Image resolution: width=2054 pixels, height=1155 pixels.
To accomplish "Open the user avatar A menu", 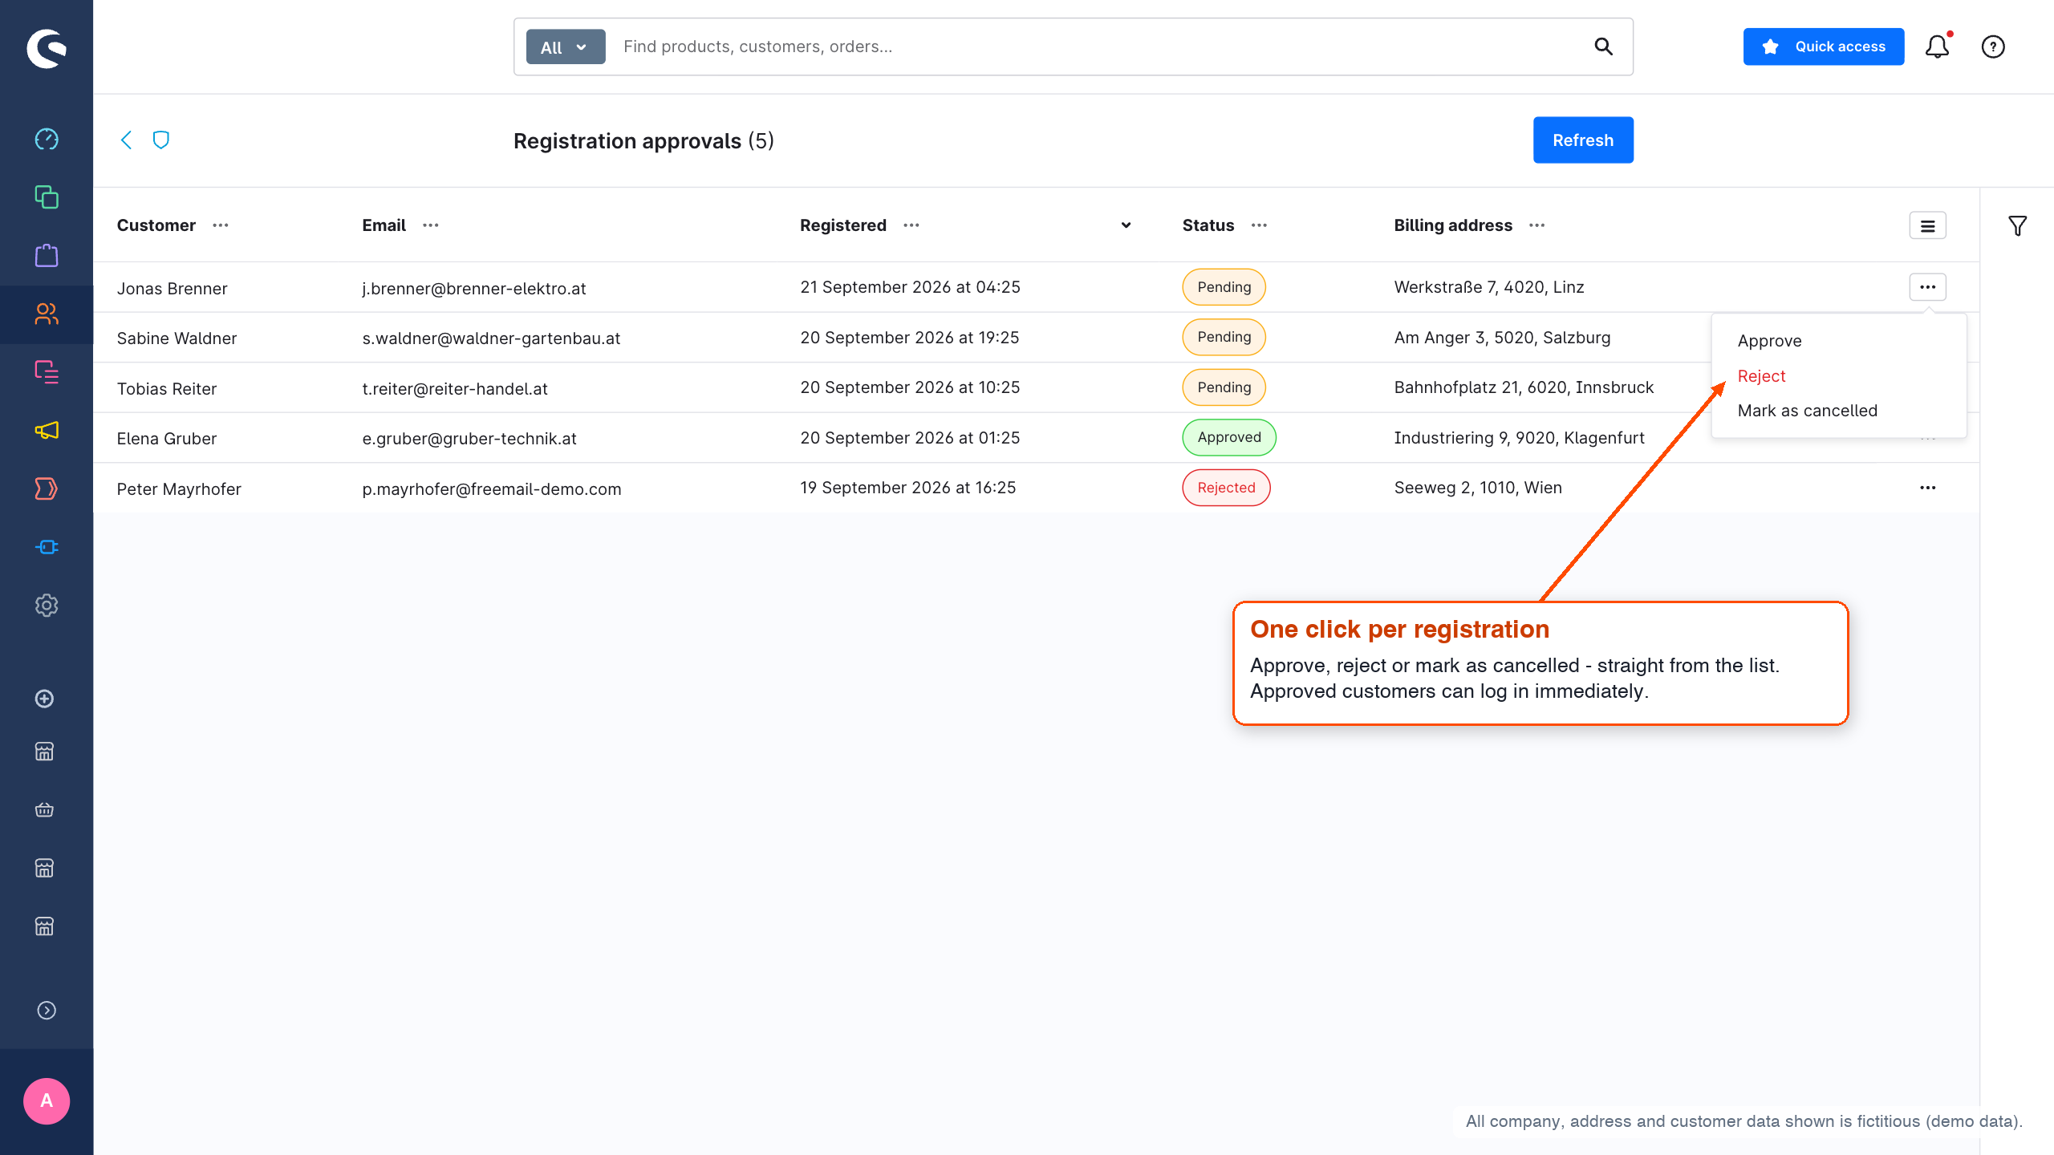I will pos(47,1101).
